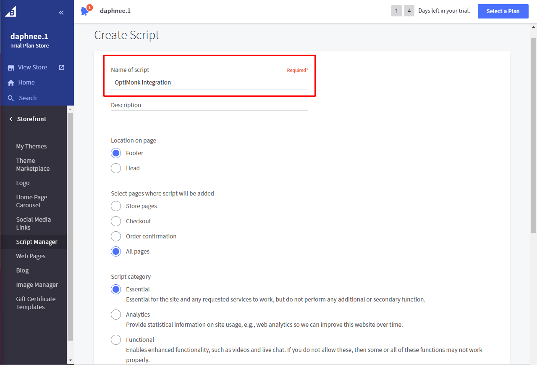Click the sidebar scroll down arrow

pyautogui.click(x=70, y=361)
